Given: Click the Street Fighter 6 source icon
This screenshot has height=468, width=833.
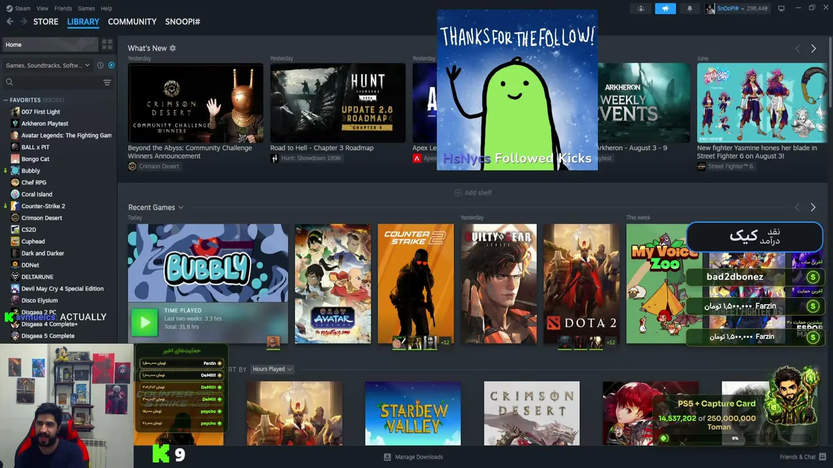Looking at the screenshot, I should tap(702, 166).
